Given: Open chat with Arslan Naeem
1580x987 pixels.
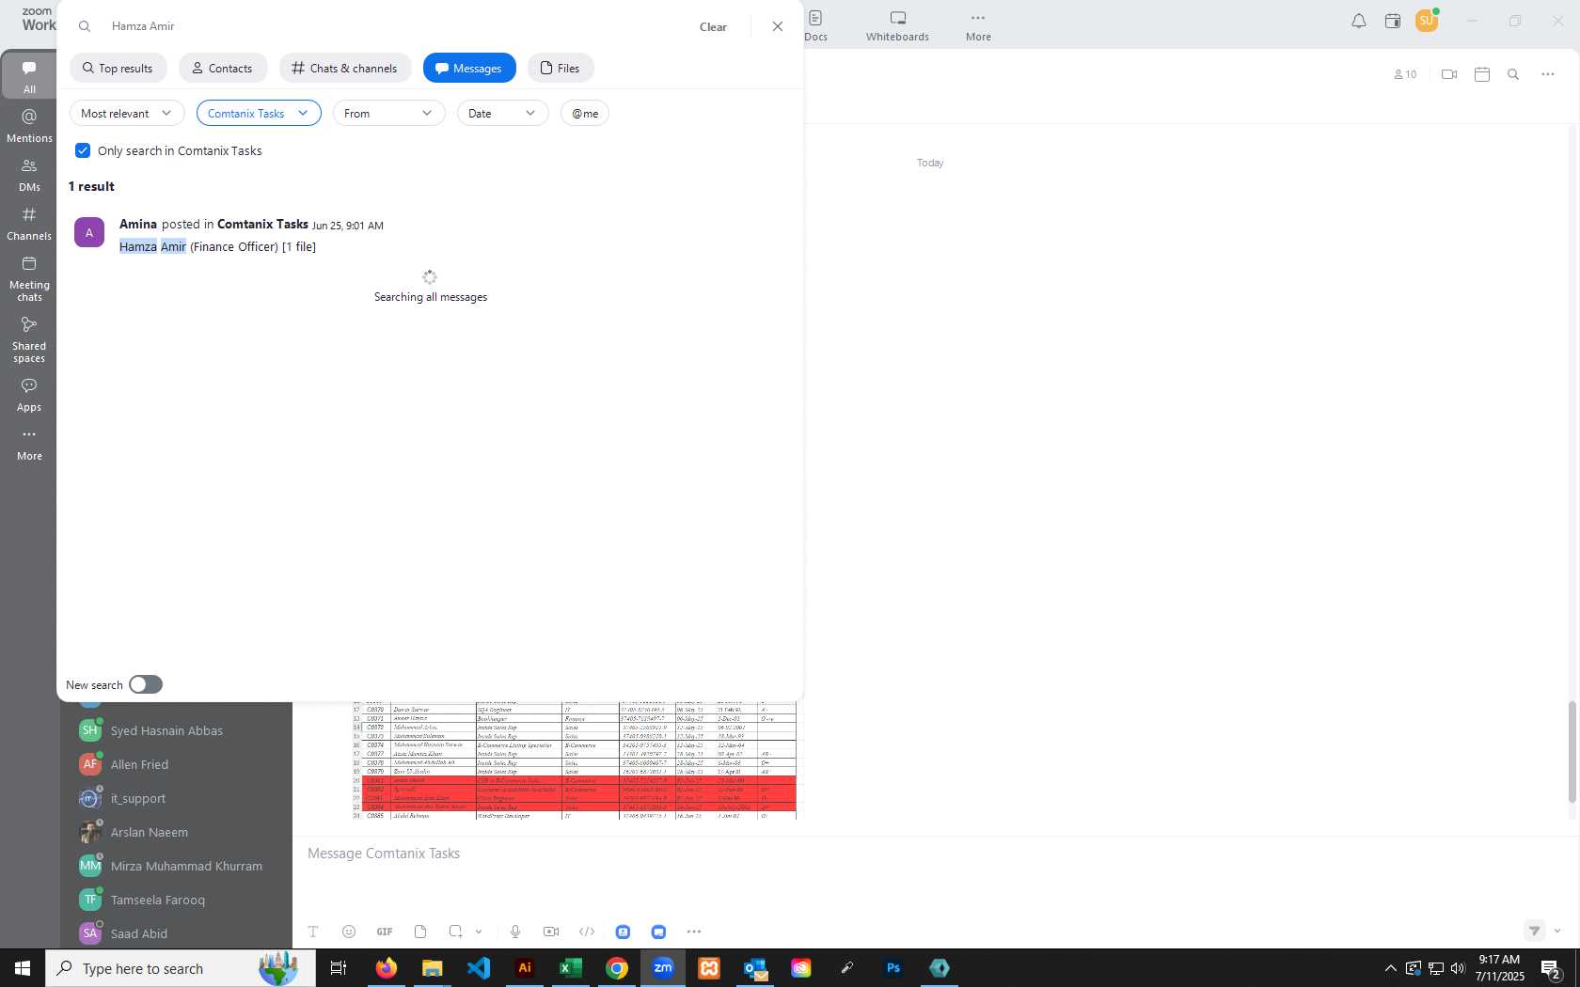Looking at the screenshot, I should pyautogui.click(x=175, y=832).
